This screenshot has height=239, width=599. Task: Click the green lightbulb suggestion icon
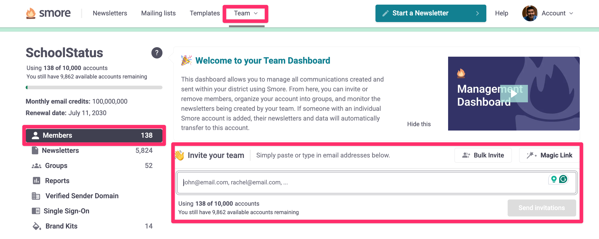coord(554,179)
